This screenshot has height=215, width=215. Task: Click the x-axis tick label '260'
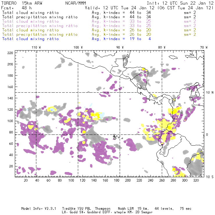click(162, 180)
